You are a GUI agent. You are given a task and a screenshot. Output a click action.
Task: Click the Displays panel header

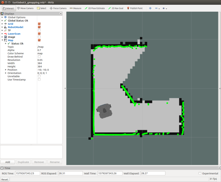(31, 13)
